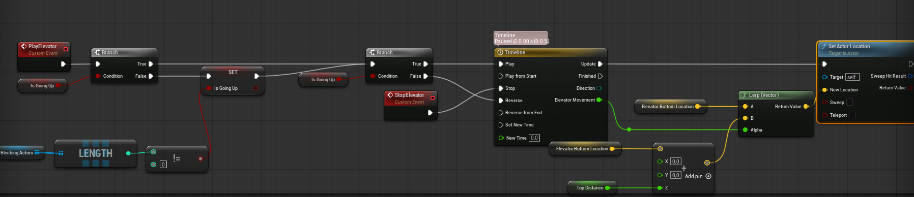Click the Lerp Return Value output pin
This screenshot has width=914, height=197.
pos(806,107)
